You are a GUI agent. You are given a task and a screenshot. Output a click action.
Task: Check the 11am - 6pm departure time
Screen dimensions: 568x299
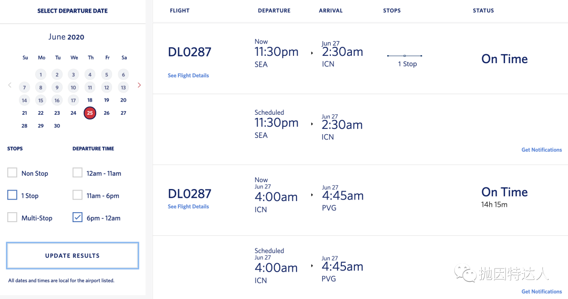tap(78, 195)
